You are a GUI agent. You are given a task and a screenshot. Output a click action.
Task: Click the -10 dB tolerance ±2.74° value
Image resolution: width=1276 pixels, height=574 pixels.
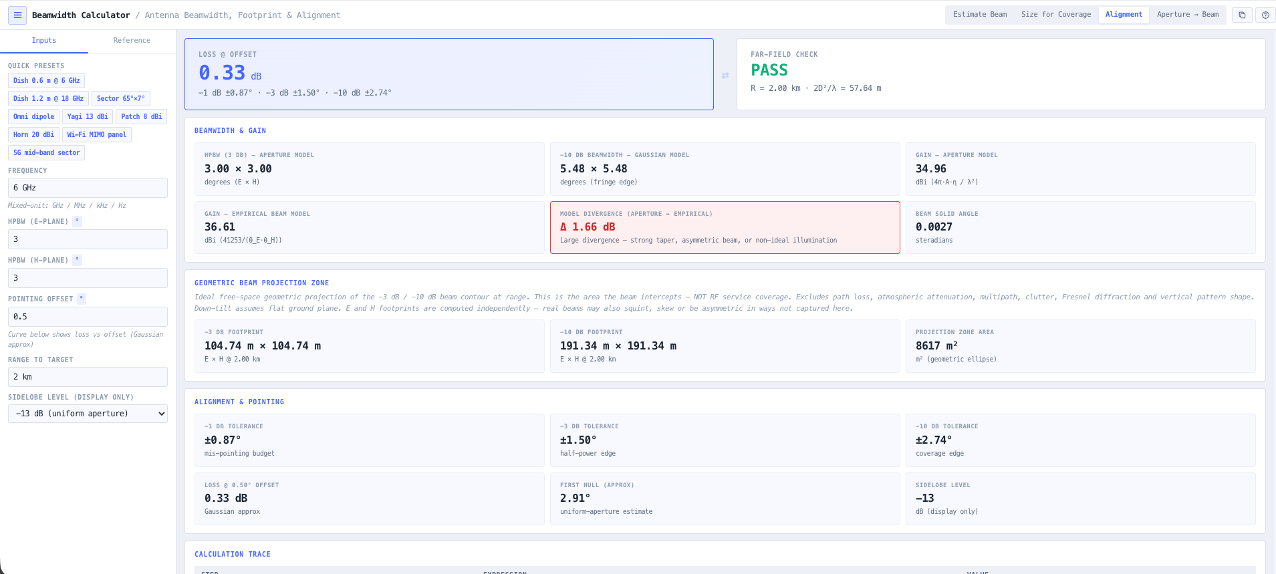pyautogui.click(x=934, y=440)
